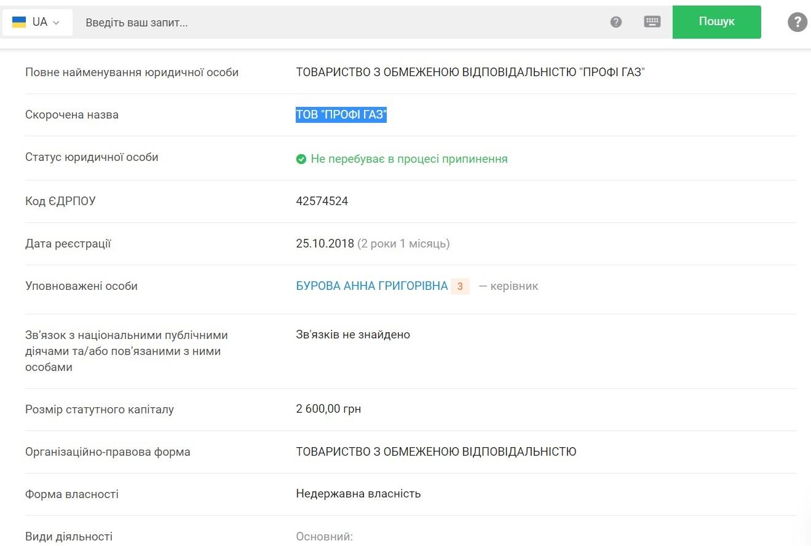Click the orange '3' badge beside director name

point(460,286)
